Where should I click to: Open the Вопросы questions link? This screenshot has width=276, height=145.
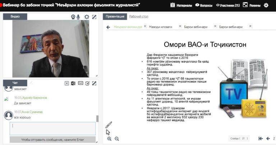(x=206, y=5)
